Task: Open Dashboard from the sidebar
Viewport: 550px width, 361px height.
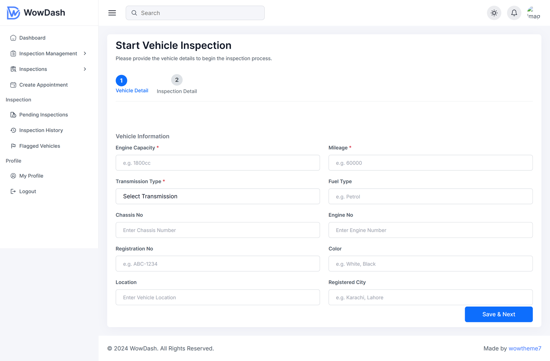Action: pos(32,38)
